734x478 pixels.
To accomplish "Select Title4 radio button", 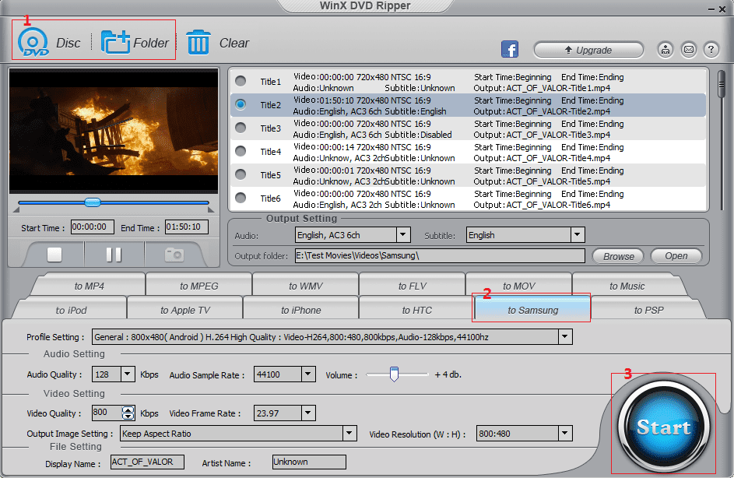I will [x=241, y=151].
